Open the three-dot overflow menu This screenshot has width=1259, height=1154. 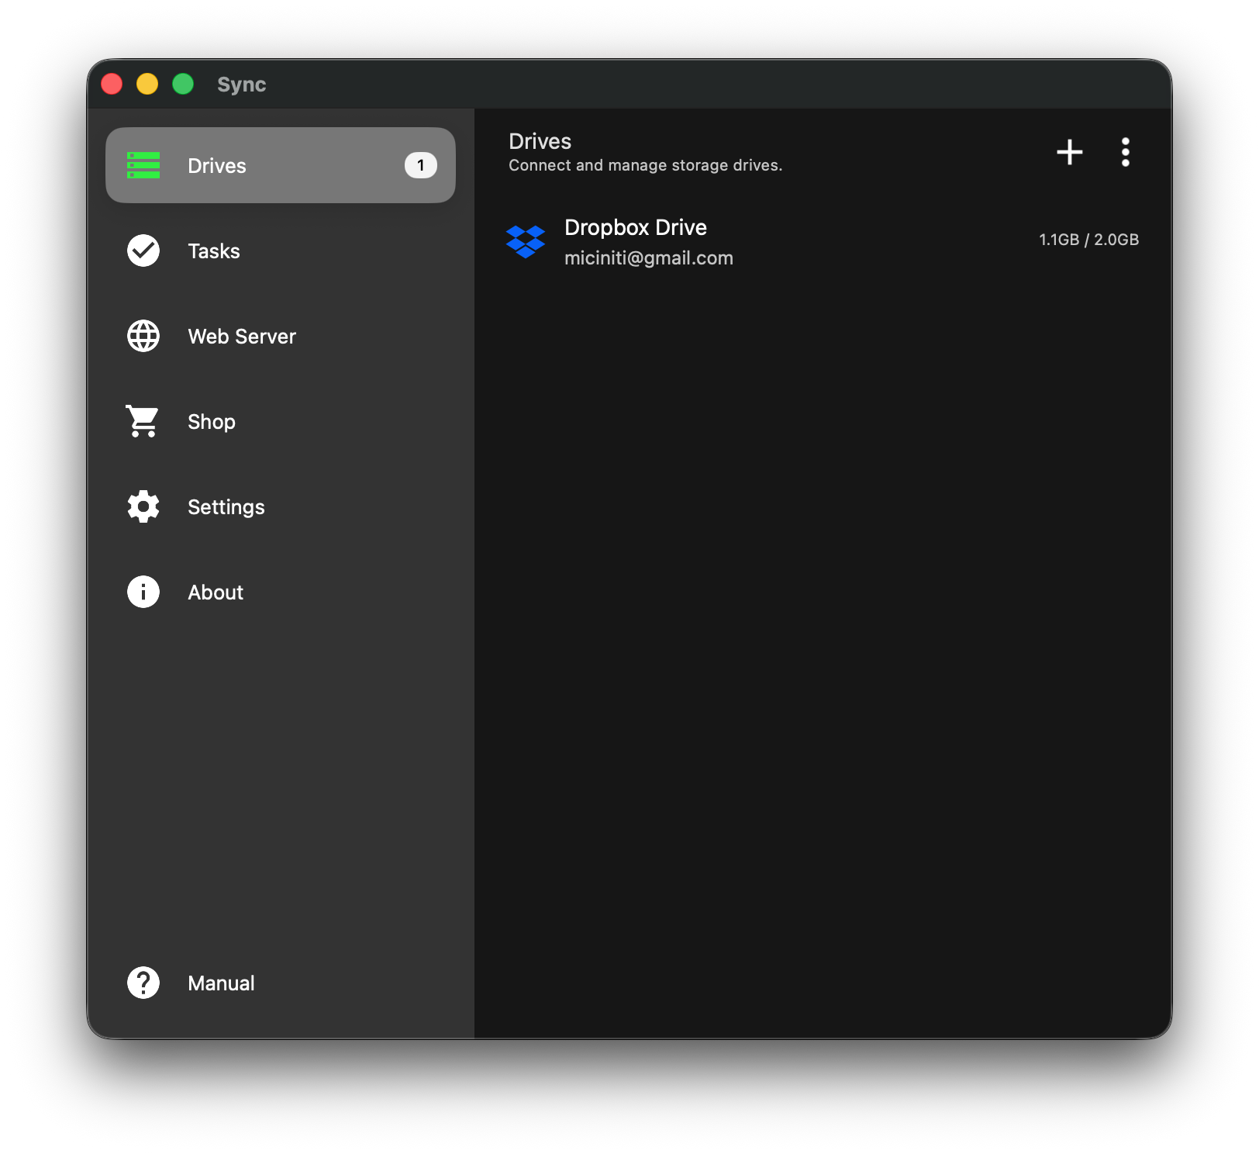point(1126,152)
